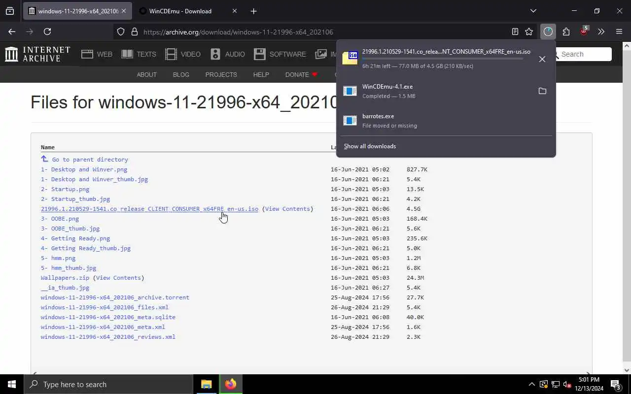Open the WEB section in Archive nav

click(x=97, y=54)
